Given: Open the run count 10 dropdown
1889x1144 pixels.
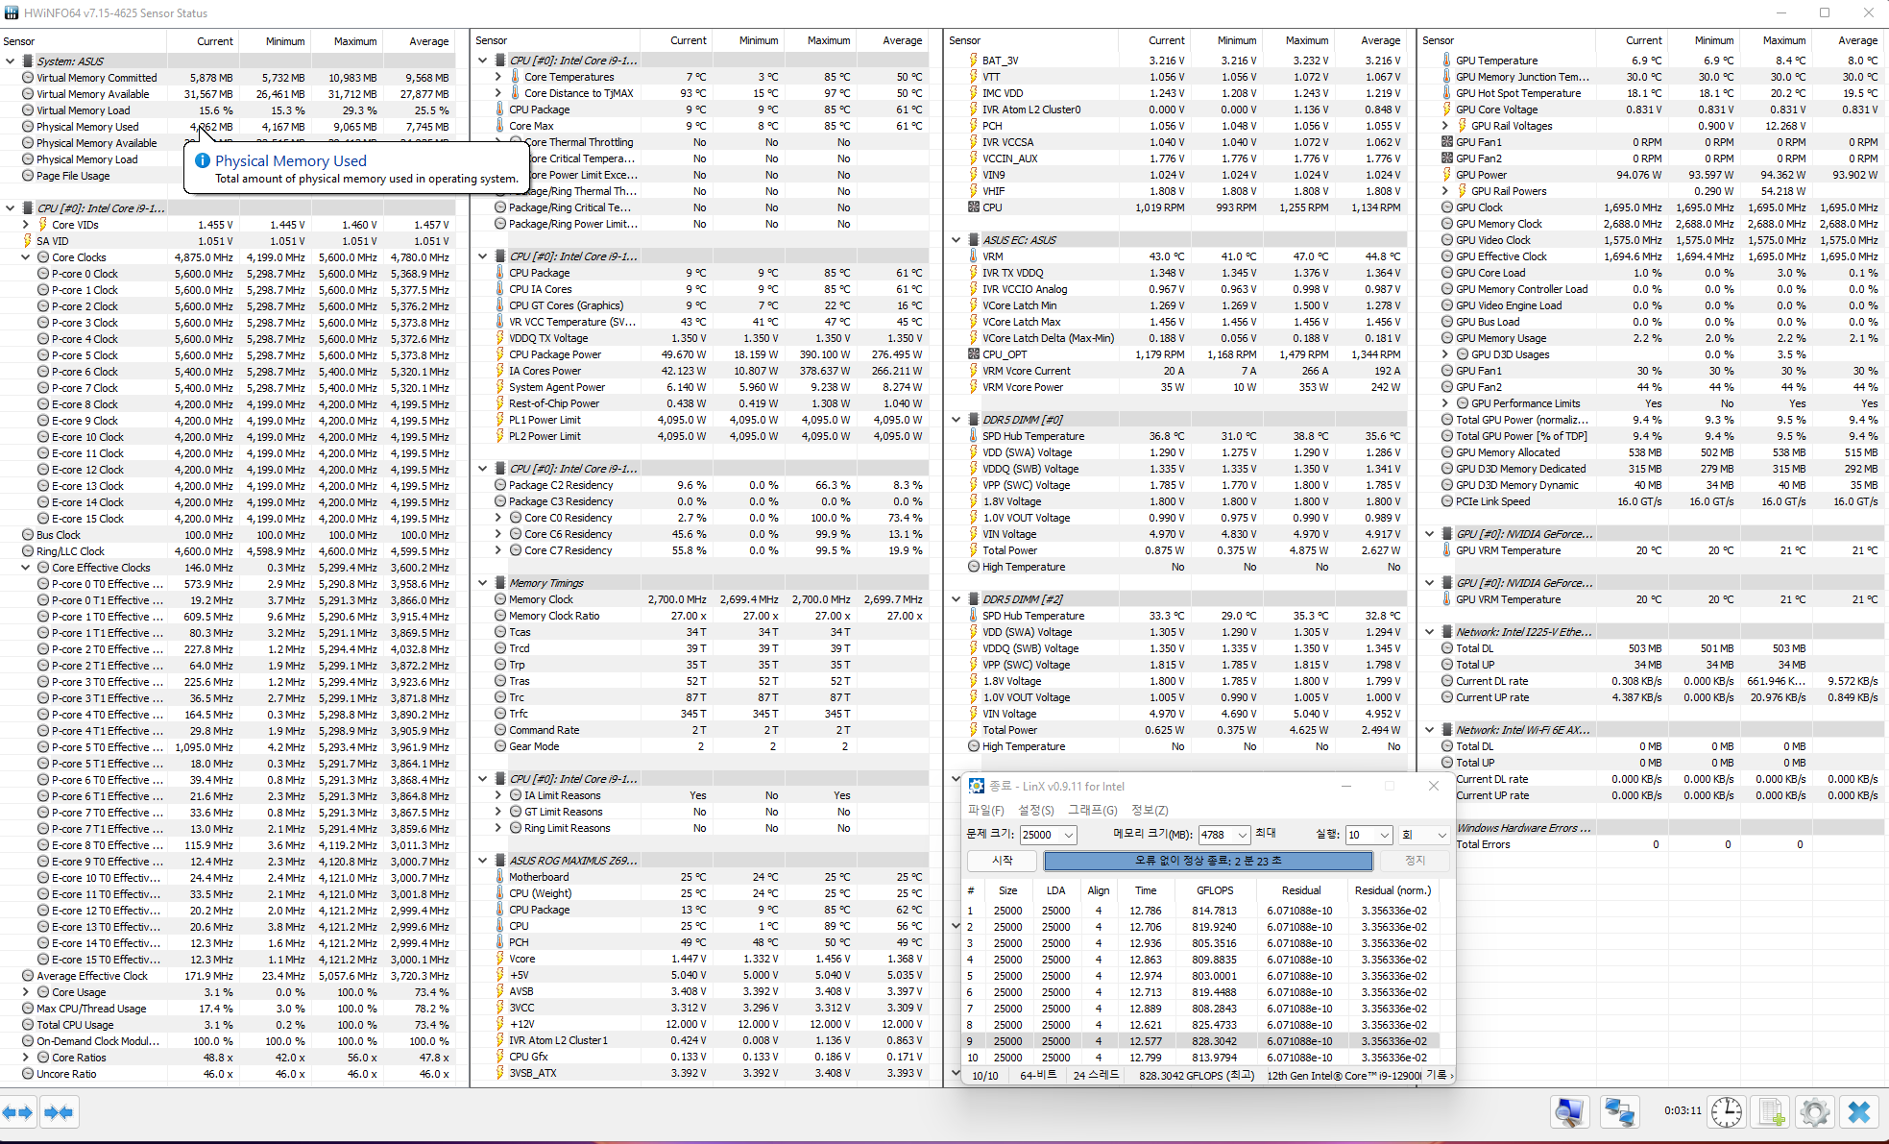Looking at the screenshot, I should 1384,836.
